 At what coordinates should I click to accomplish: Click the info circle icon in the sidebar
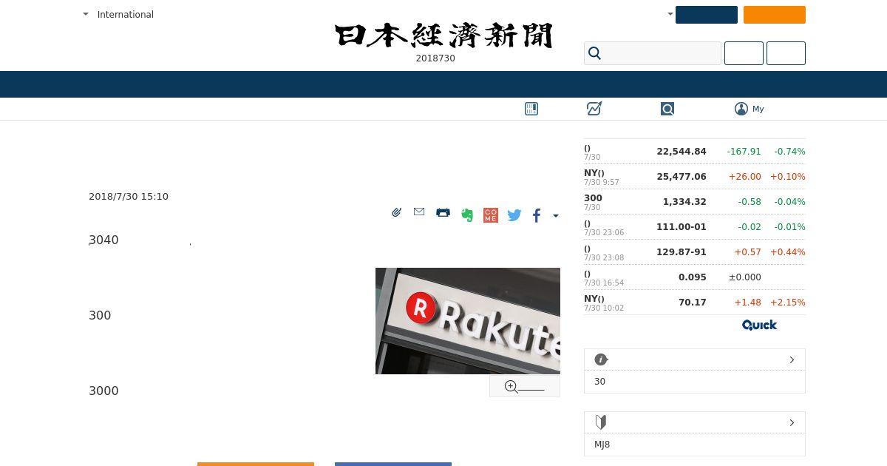point(601,359)
